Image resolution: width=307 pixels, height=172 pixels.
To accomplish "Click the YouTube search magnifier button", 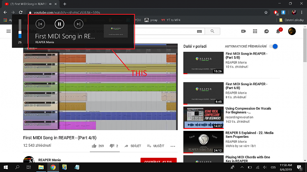I will coord(212,31).
